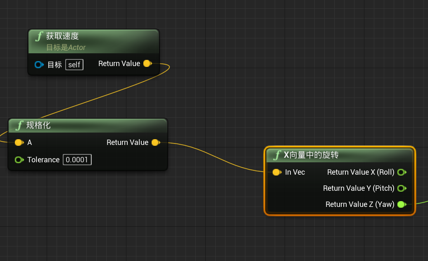Select the X向量中的旋转 node header
The height and width of the screenshot is (261, 428).
339,156
